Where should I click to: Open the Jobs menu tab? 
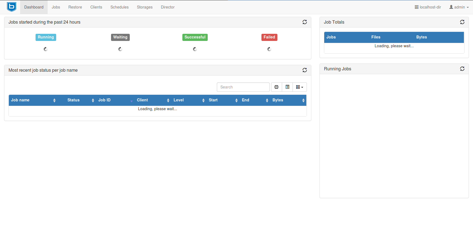[56, 7]
